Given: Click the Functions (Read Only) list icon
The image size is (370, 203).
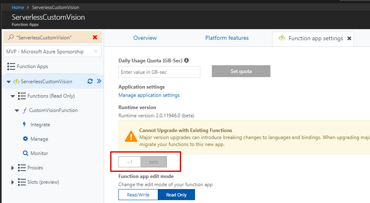Looking at the screenshot, I should point(22,96).
